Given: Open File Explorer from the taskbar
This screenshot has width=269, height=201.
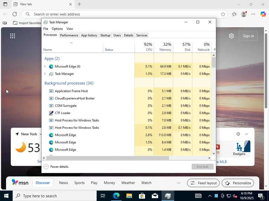Looking at the screenshot, I should click(x=129, y=196).
